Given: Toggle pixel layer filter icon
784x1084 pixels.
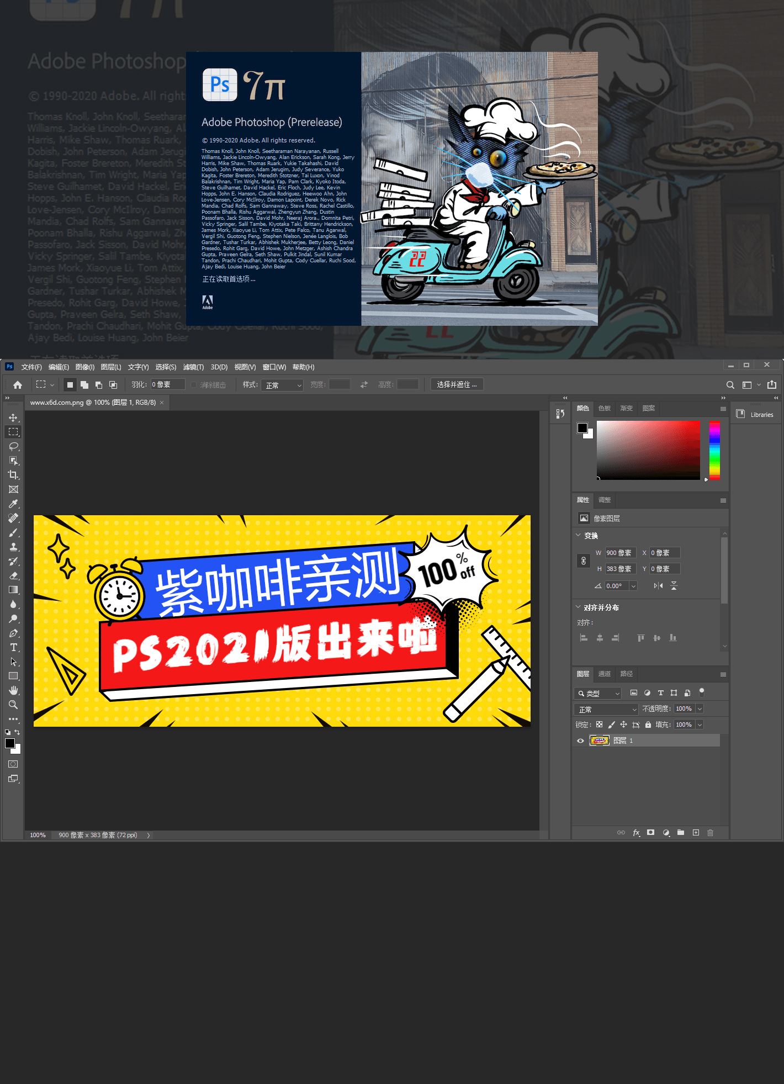Looking at the screenshot, I should pyautogui.click(x=633, y=692).
